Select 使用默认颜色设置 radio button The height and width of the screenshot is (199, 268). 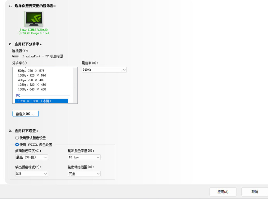(17, 138)
